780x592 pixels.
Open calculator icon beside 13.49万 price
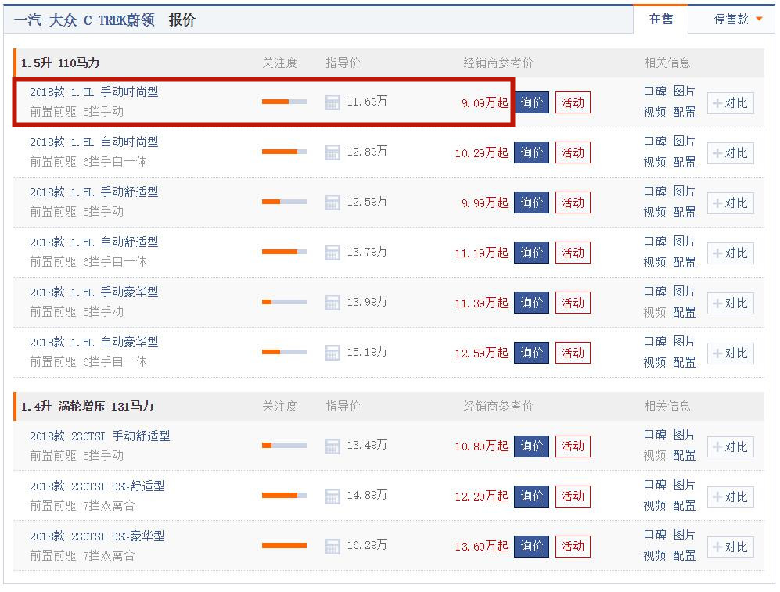pos(332,446)
